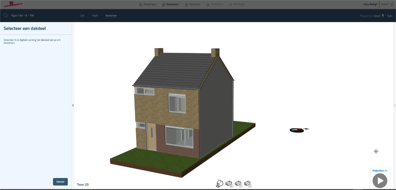The width and height of the screenshot is (396, 190).
Task: Switch to the Lijst tab
Action: [82, 16]
